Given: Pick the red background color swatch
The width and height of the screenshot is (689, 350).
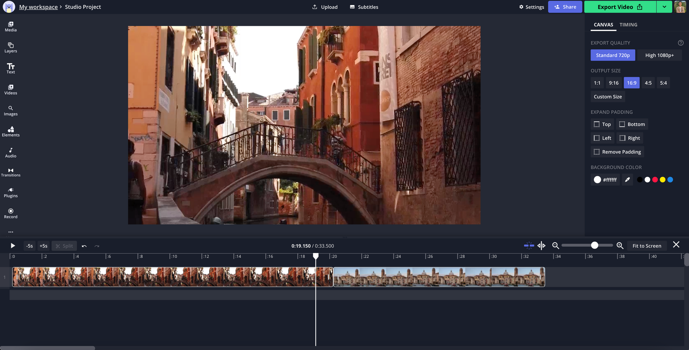Looking at the screenshot, I should [x=655, y=180].
